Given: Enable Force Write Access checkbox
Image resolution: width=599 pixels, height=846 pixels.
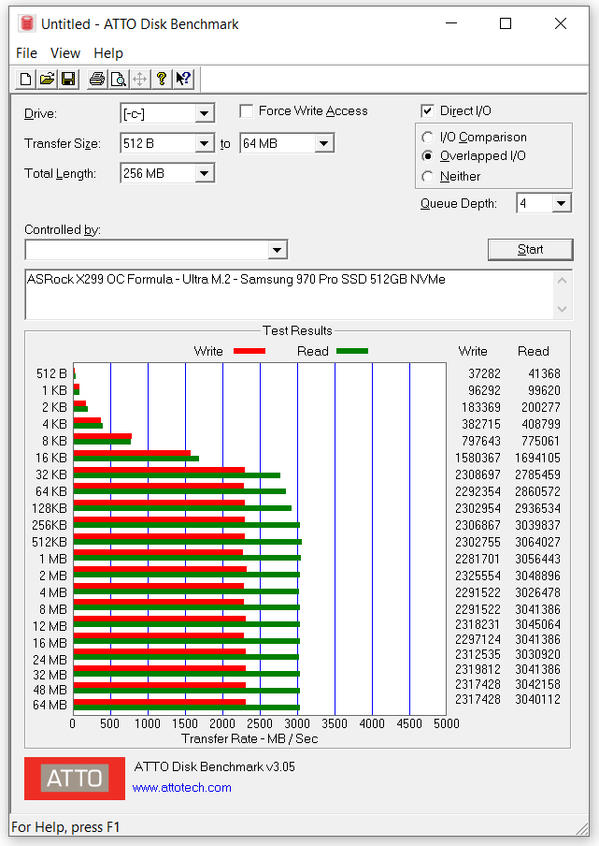Looking at the screenshot, I should tap(246, 111).
